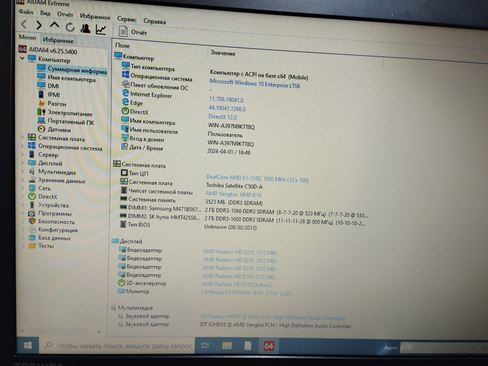Expand the Сервер tree node
Screen dimensions: 488x366
coord(22,154)
